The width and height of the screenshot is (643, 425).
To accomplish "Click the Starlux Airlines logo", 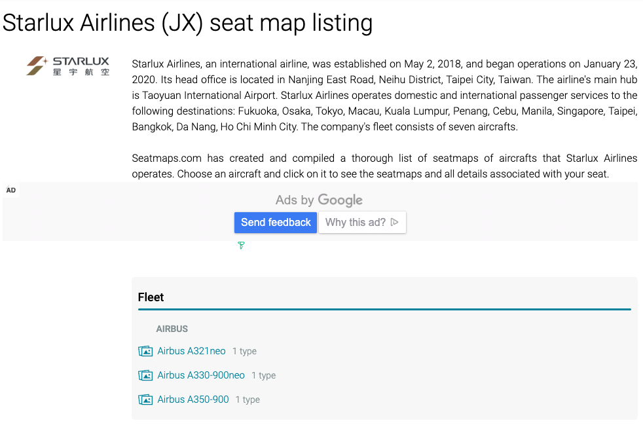I will 68,65.
